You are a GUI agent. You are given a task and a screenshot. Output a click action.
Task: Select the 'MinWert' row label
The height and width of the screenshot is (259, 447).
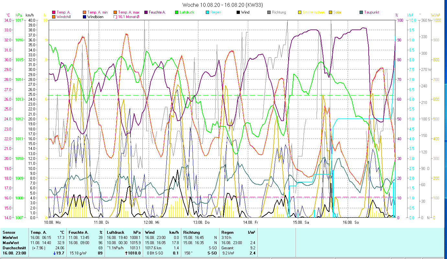click(10, 238)
